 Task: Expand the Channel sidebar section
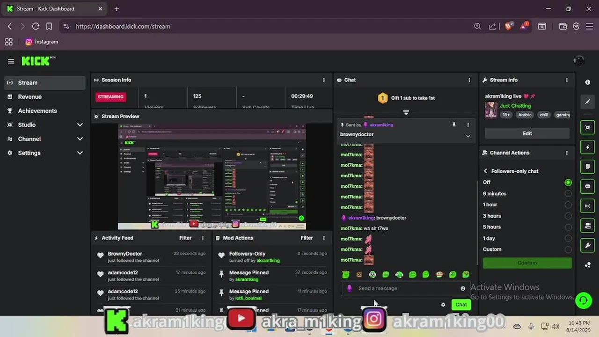tap(80, 139)
